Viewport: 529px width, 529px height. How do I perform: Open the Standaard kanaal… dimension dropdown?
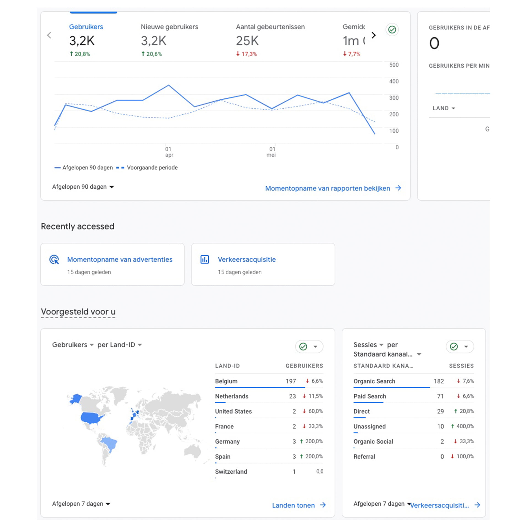tap(387, 354)
